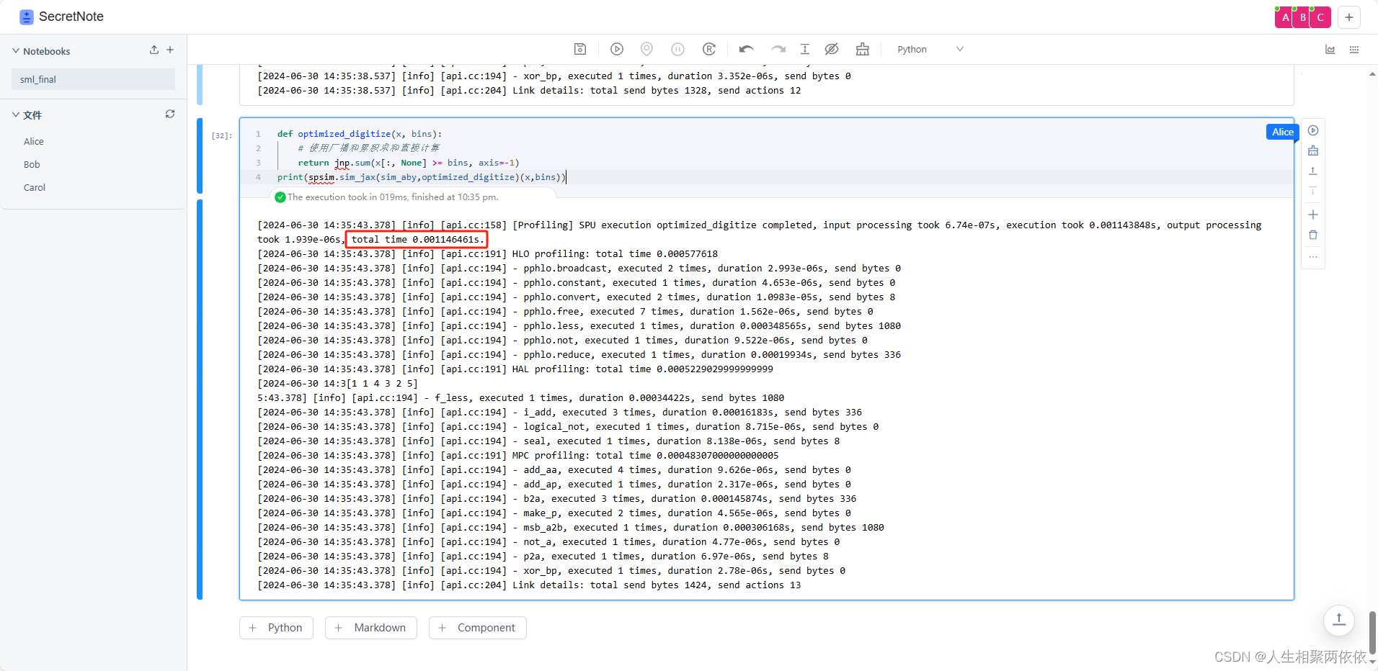Open more cell options (ellipsis)
This screenshot has width=1378, height=671.
[1313, 256]
